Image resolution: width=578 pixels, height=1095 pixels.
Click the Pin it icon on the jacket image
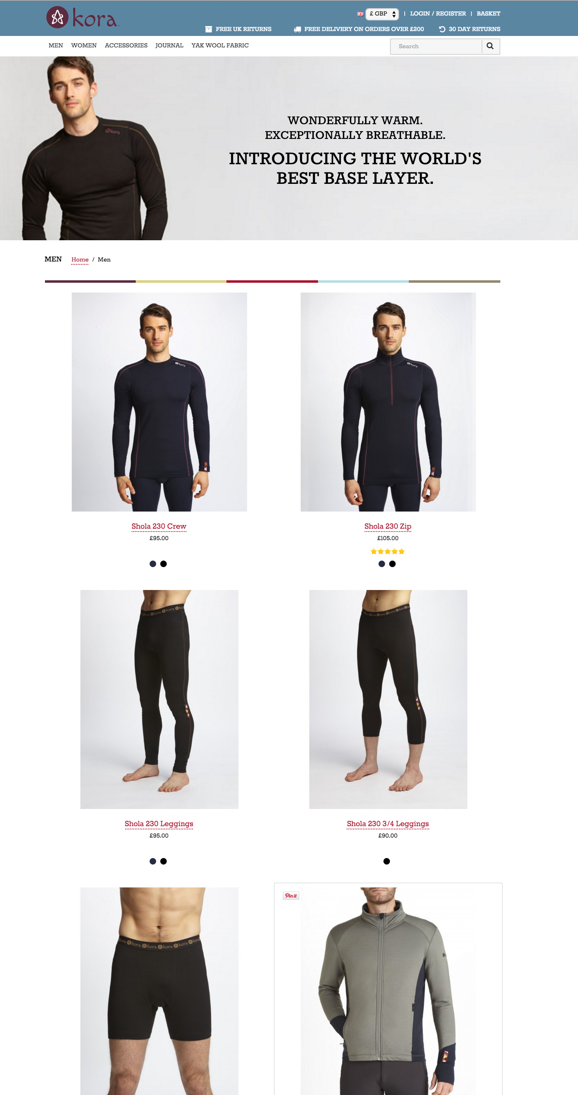pos(291,896)
